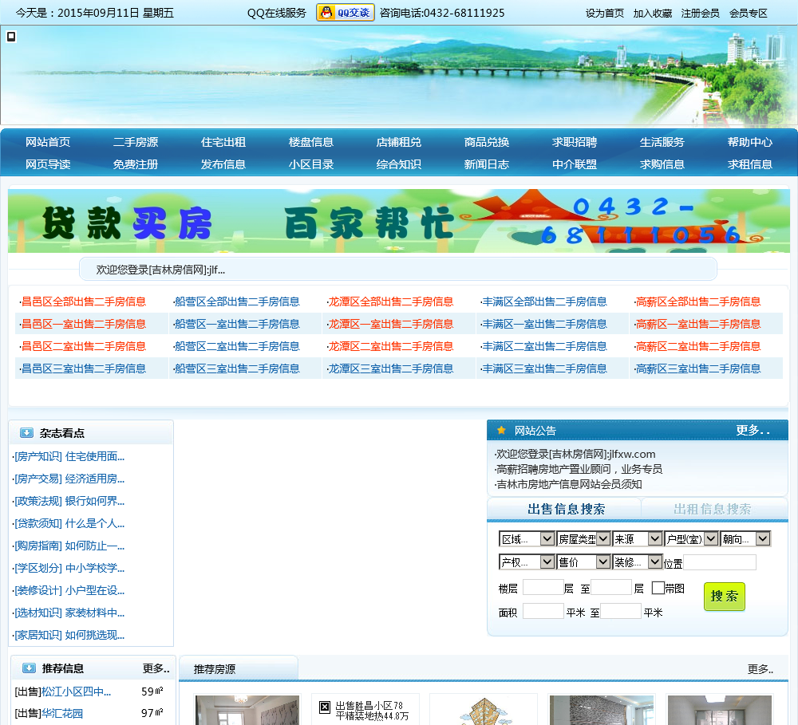
Task: Open [政策法规] 银行如何界... article
Action: tap(69, 501)
